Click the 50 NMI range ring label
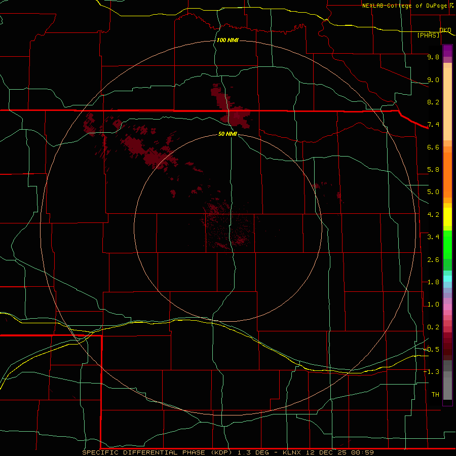Viewport: 456px width, 456px height. 227,134
